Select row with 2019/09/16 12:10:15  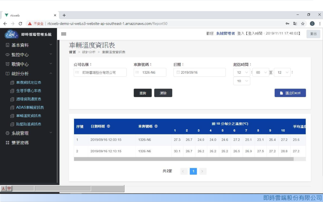190,151
